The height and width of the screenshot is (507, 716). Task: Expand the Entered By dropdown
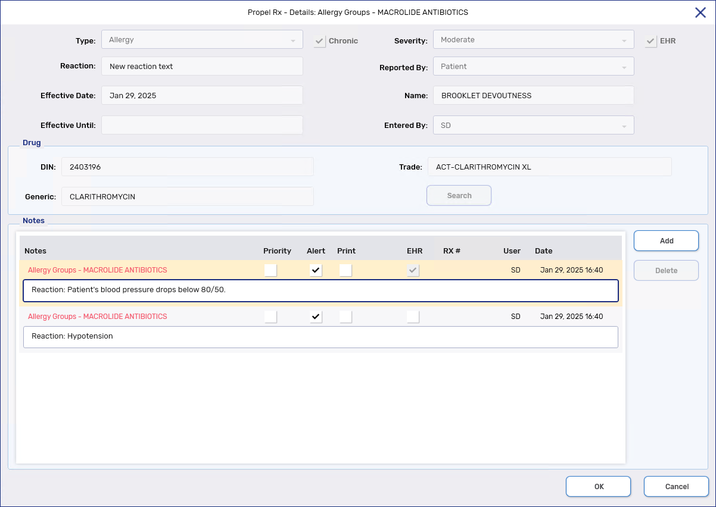click(533, 126)
